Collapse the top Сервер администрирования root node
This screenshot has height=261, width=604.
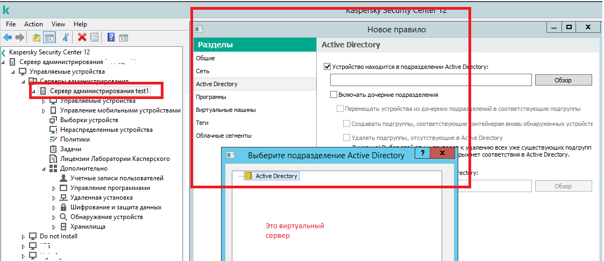3,62
